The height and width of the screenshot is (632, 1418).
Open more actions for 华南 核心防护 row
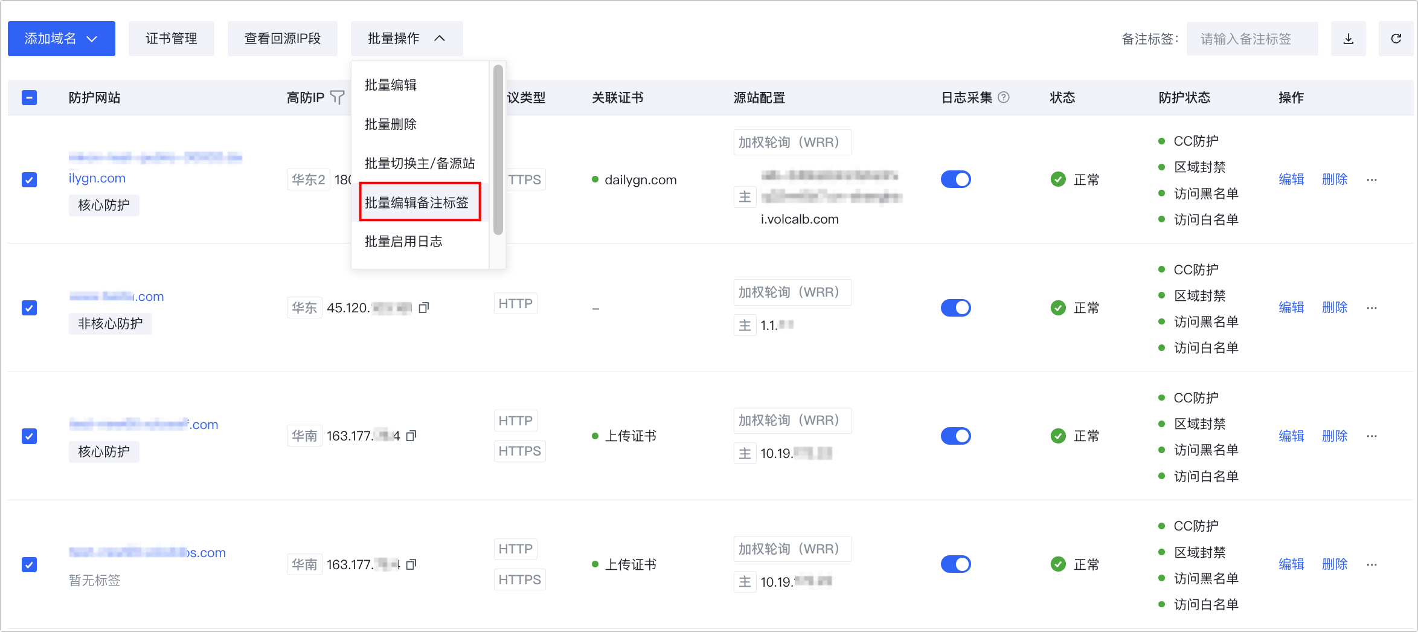[x=1372, y=436]
